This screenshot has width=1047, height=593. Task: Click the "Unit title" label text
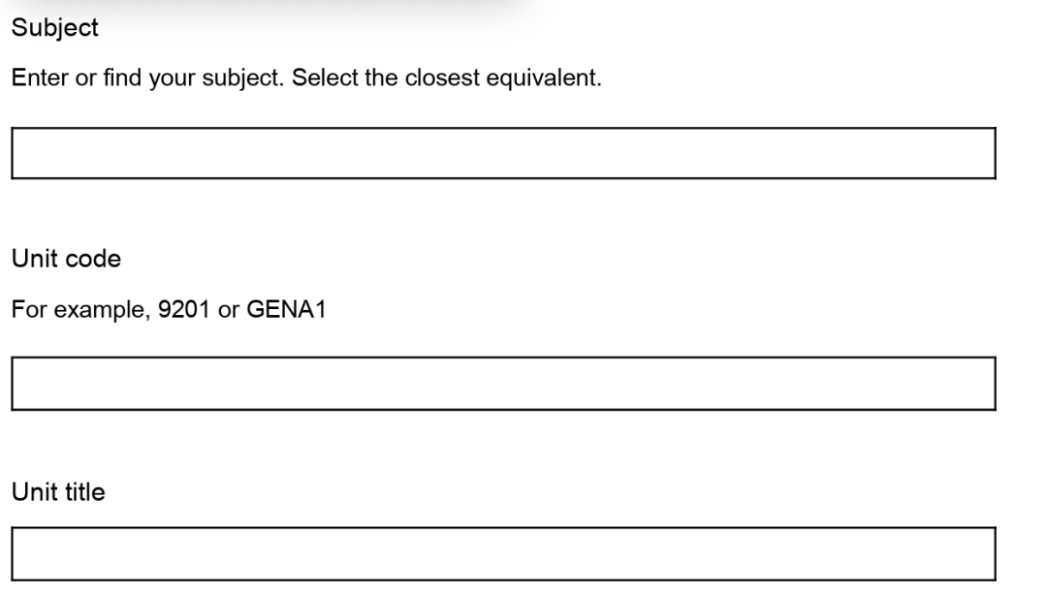(58, 493)
